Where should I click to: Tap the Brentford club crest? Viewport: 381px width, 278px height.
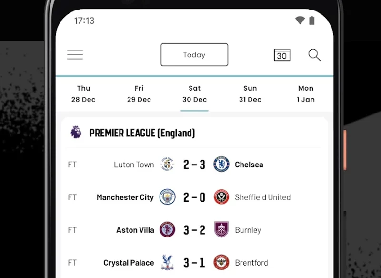point(221,263)
